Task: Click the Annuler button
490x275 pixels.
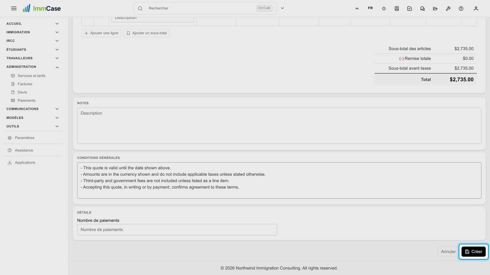Action: [x=448, y=251]
